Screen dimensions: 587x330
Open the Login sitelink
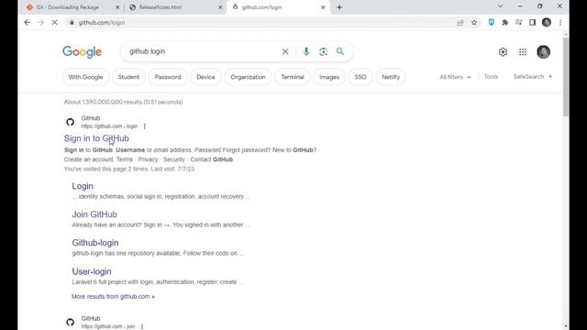tap(83, 186)
